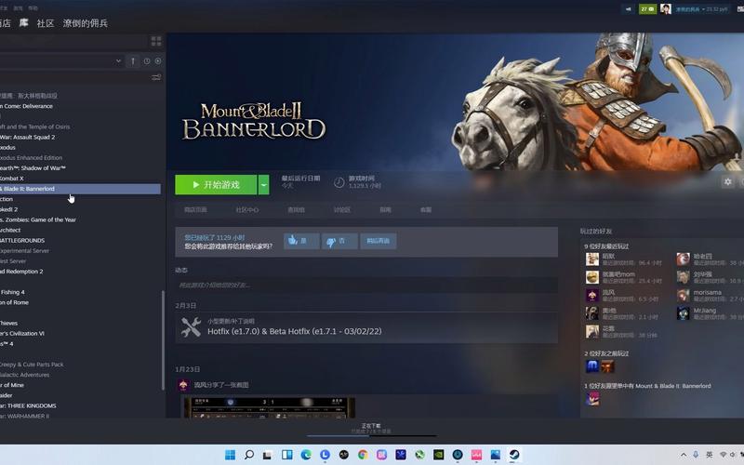Click the user avatar at top
This screenshot has width=744, height=465.
(666, 9)
